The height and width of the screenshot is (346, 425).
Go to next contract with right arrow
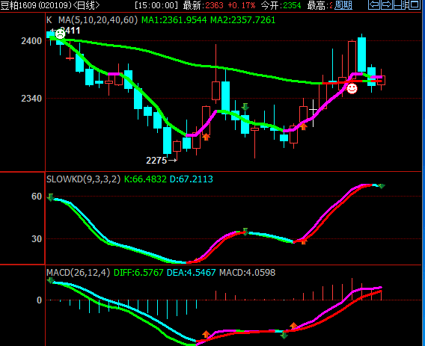pyautogui.click(x=387, y=4)
